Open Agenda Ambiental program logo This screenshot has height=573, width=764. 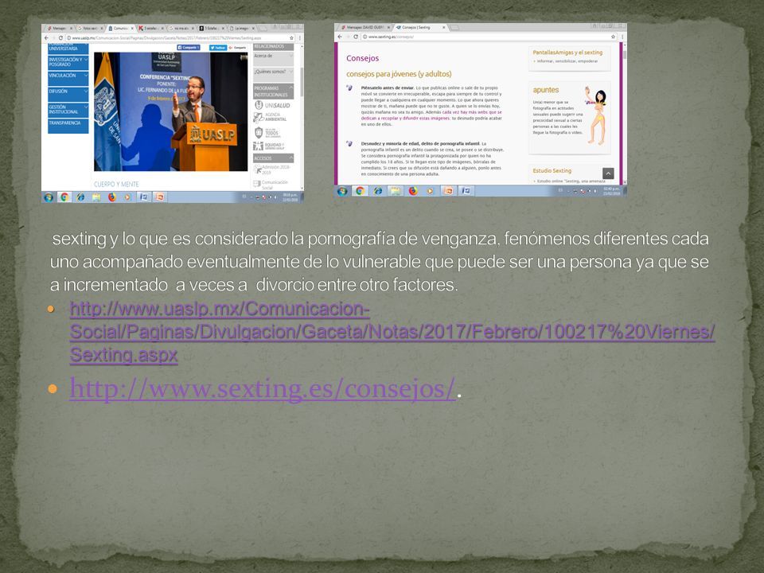(271, 118)
